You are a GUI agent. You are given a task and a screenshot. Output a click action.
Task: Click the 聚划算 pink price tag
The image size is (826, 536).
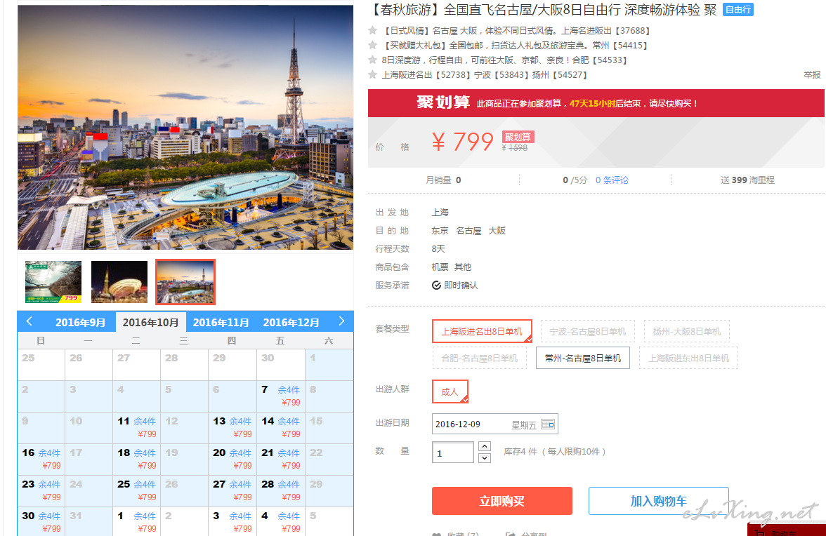tap(518, 137)
